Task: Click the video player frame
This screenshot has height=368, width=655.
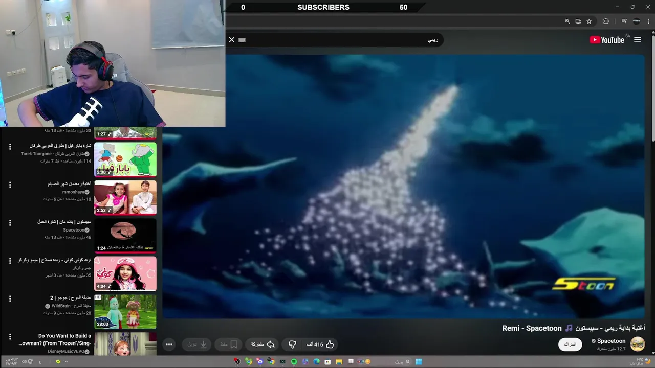Action: click(x=403, y=187)
